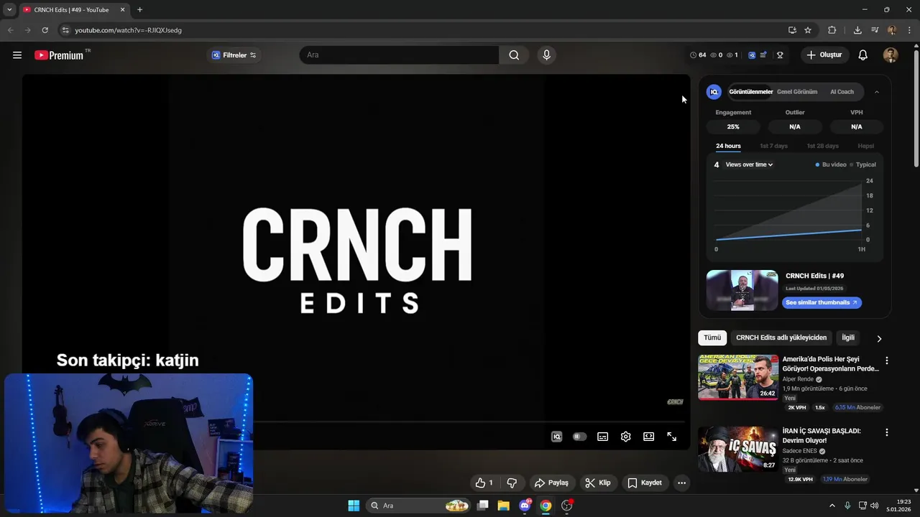Toggle subtitles captions button in player
This screenshot has width=920, height=517.
(602, 437)
